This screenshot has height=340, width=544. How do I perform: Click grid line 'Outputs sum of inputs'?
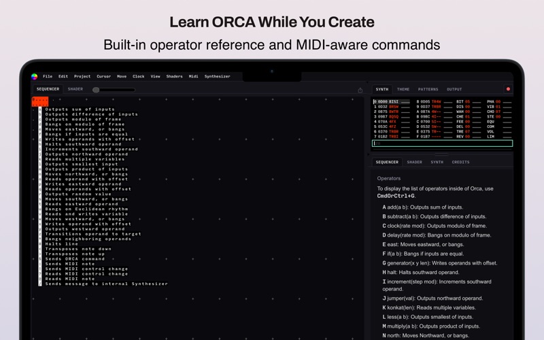pyautogui.click(x=80, y=109)
